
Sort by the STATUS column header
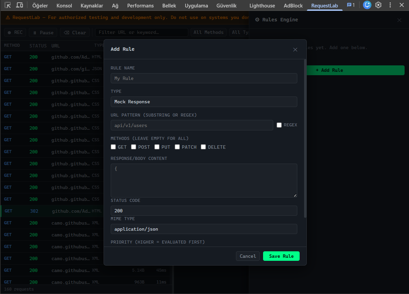(38, 46)
